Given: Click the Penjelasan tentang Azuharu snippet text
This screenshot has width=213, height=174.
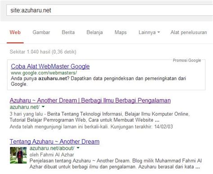Looking at the screenshot, I should (115, 164).
